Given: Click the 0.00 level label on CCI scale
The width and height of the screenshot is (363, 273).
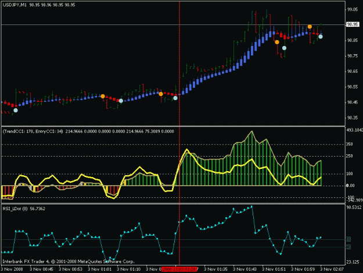Looking at the screenshot, I should (x=350, y=186).
